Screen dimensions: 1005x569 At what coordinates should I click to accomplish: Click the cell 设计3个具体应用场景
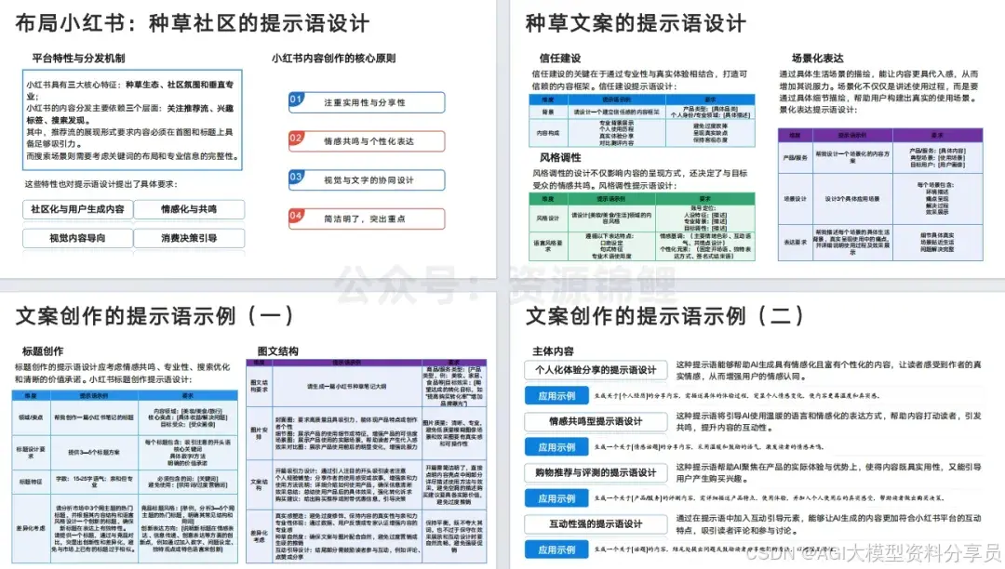tap(852, 199)
